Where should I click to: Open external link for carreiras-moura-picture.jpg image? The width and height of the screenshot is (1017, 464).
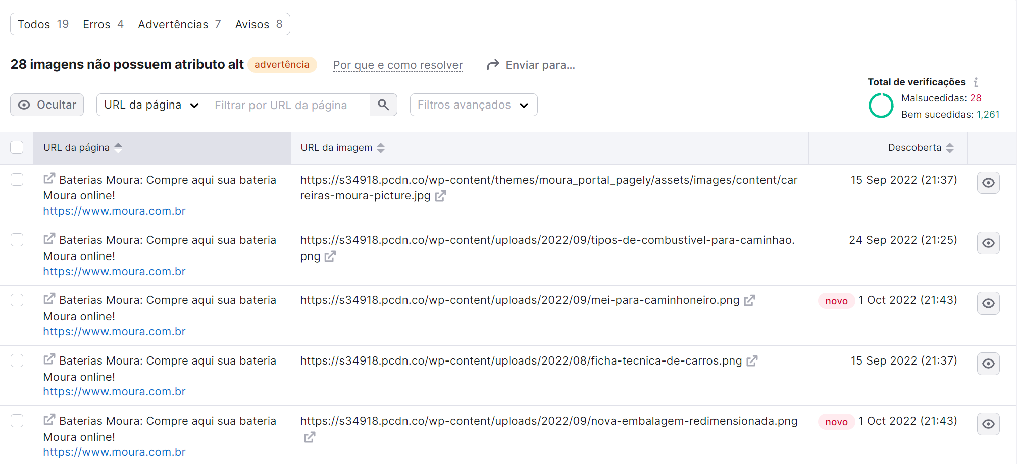(x=440, y=196)
